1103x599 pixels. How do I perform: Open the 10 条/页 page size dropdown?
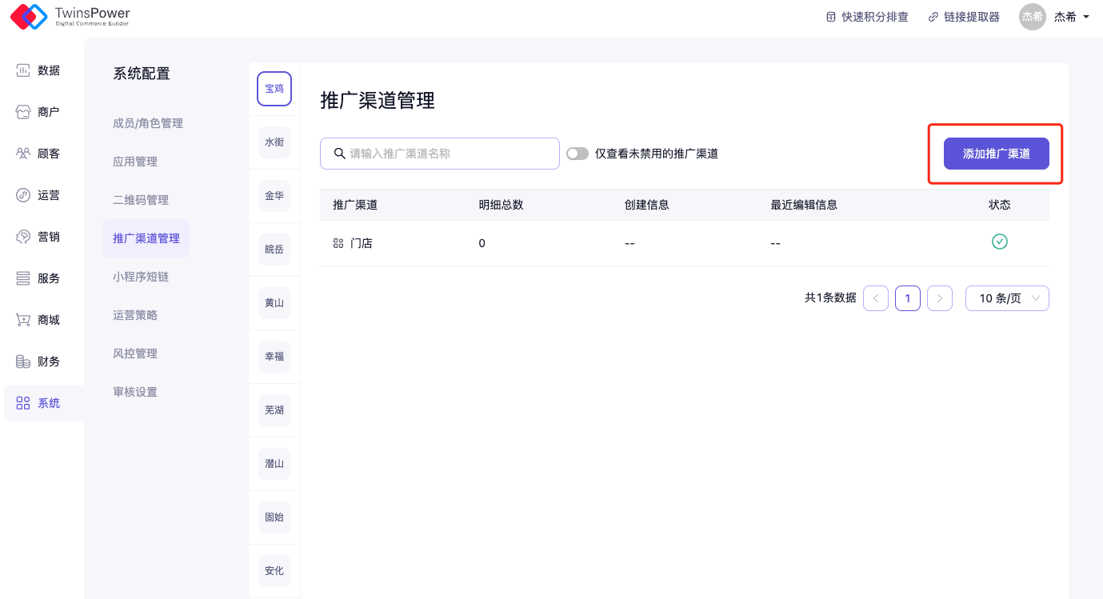(x=1006, y=298)
